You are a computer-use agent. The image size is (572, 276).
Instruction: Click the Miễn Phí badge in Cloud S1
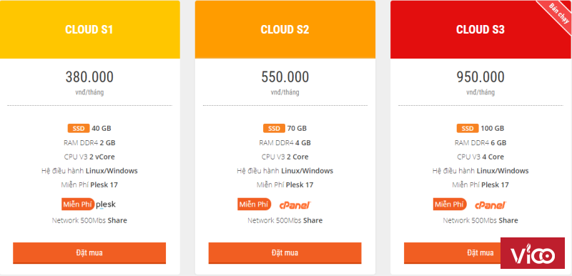pyautogui.click(x=78, y=204)
